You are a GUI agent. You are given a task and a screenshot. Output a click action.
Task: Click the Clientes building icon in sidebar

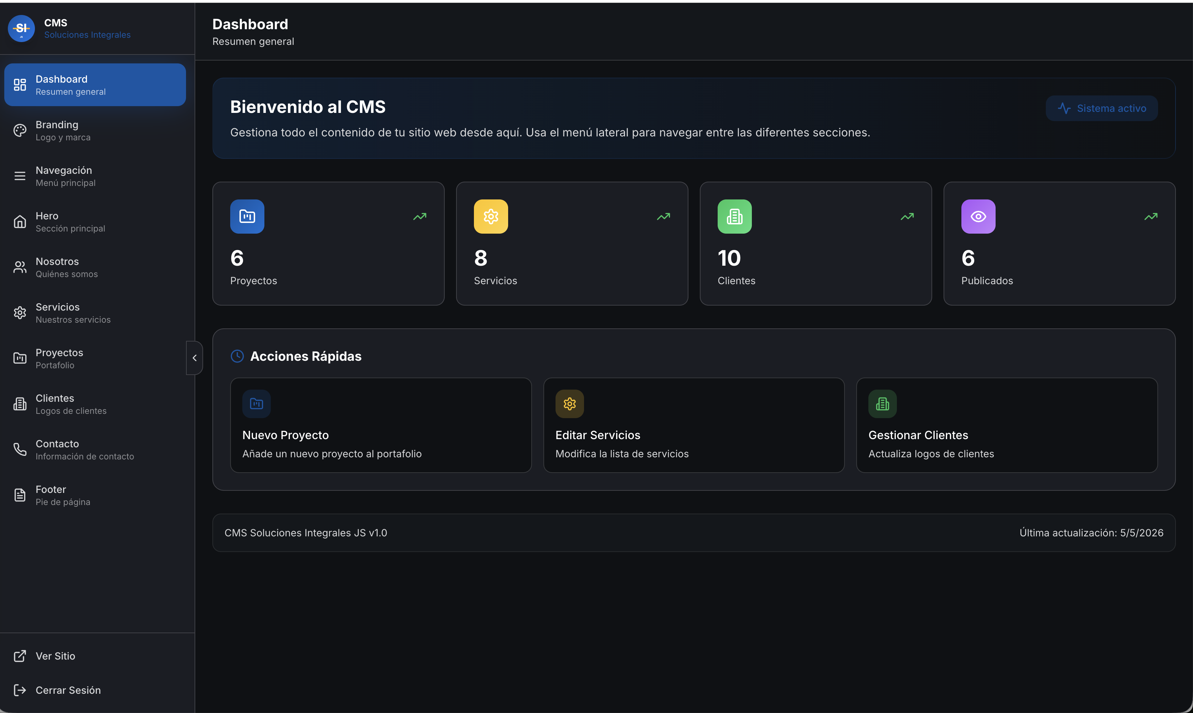20,404
